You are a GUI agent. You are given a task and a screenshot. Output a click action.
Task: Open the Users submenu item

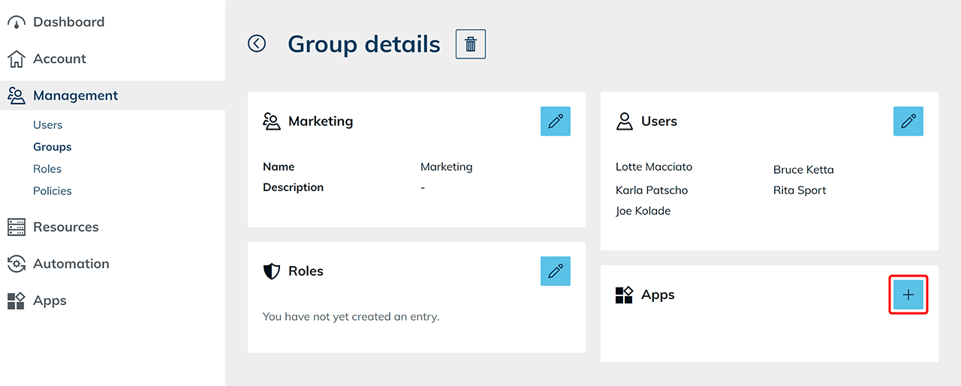click(47, 125)
